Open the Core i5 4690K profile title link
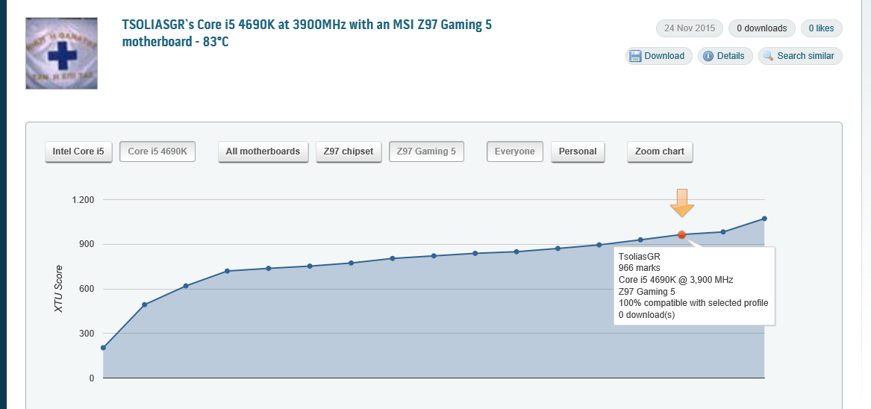Screen dimensions: 871x409 307,34
